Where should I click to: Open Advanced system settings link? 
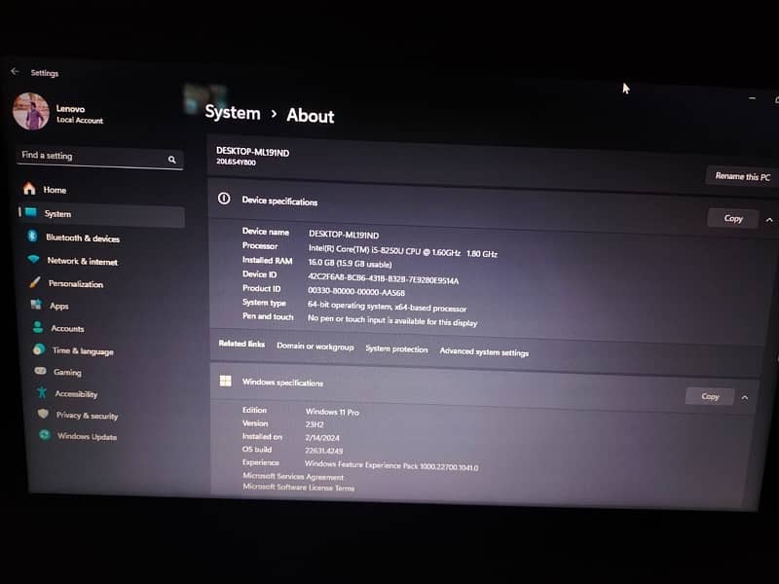tap(484, 352)
